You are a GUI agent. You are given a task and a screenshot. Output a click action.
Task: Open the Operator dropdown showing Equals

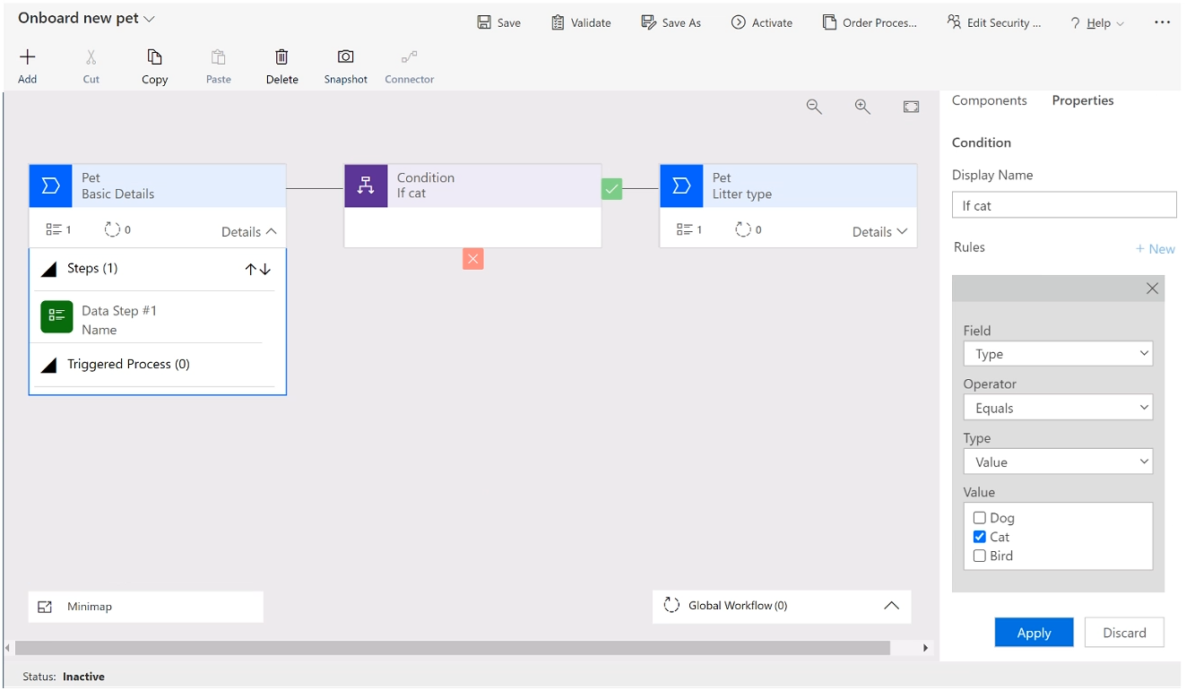tap(1058, 408)
